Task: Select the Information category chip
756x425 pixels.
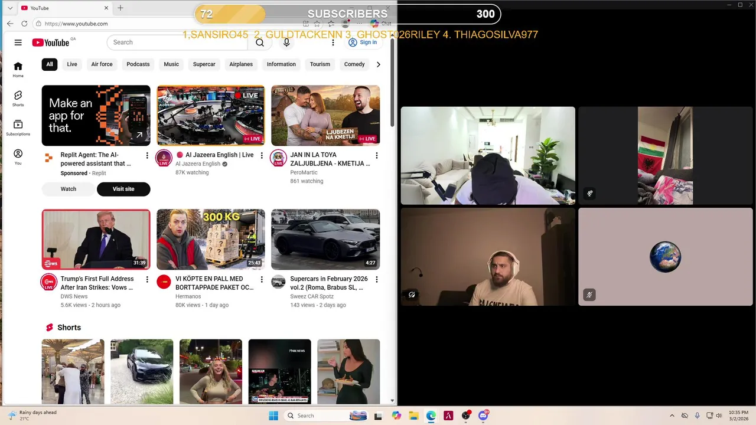Action: [x=281, y=64]
